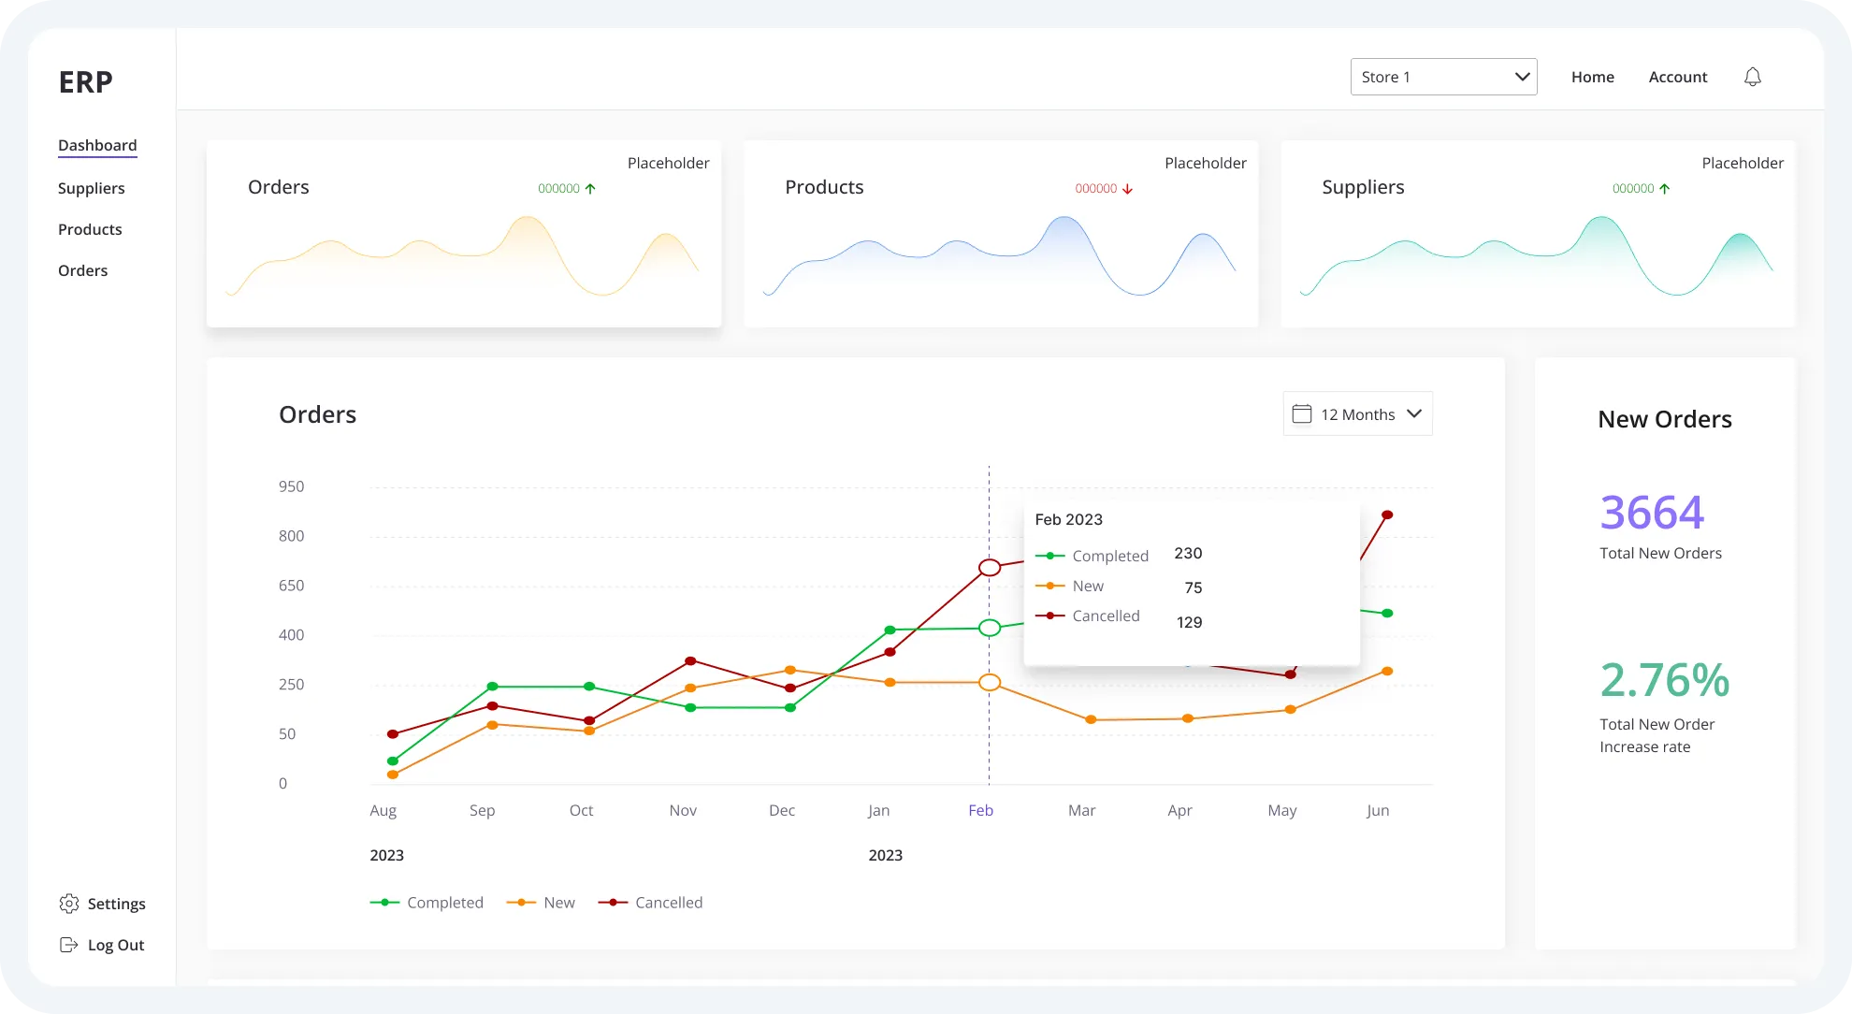Click the Settings gear icon in sidebar
This screenshot has width=1852, height=1014.
(69, 904)
